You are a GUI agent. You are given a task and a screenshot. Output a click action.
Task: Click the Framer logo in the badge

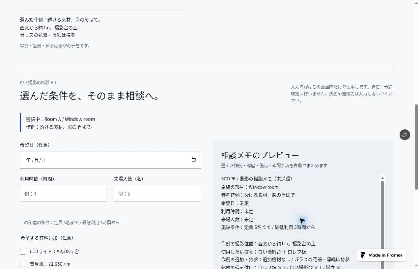(x=363, y=255)
